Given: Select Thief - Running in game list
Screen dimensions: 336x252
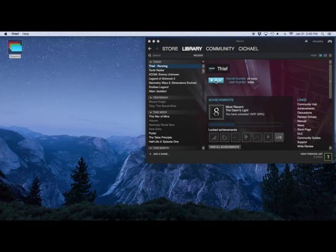Looking at the screenshot, I should coord(175,66).
